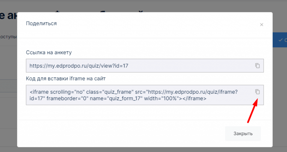The height and width of the screenshot is (152, 287).
Task: Click inside the iframe embed code field
Action: point(145,95)
